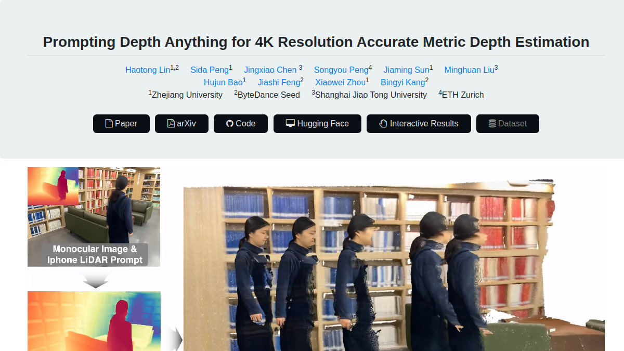Click the database icon on the Dataset button
624x351 pixels.
click(x=492, y=124)
